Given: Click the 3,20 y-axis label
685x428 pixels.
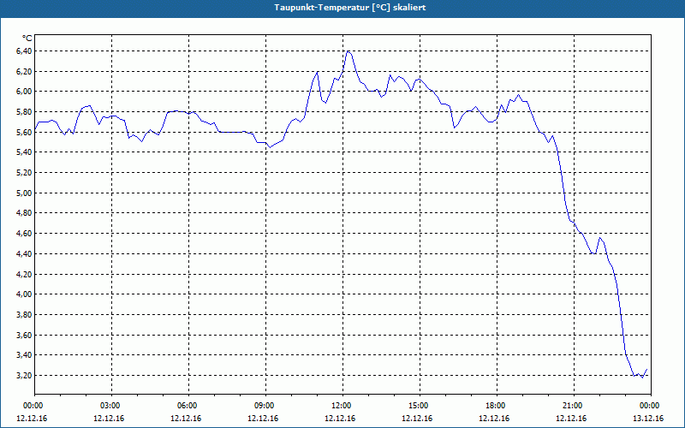Looking at the screenshot, I should pyautogui.click(x=25, y=375).
